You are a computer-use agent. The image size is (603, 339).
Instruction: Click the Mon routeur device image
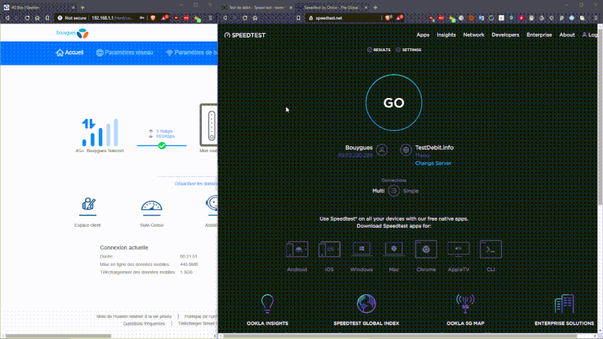(x=209, y=125)
